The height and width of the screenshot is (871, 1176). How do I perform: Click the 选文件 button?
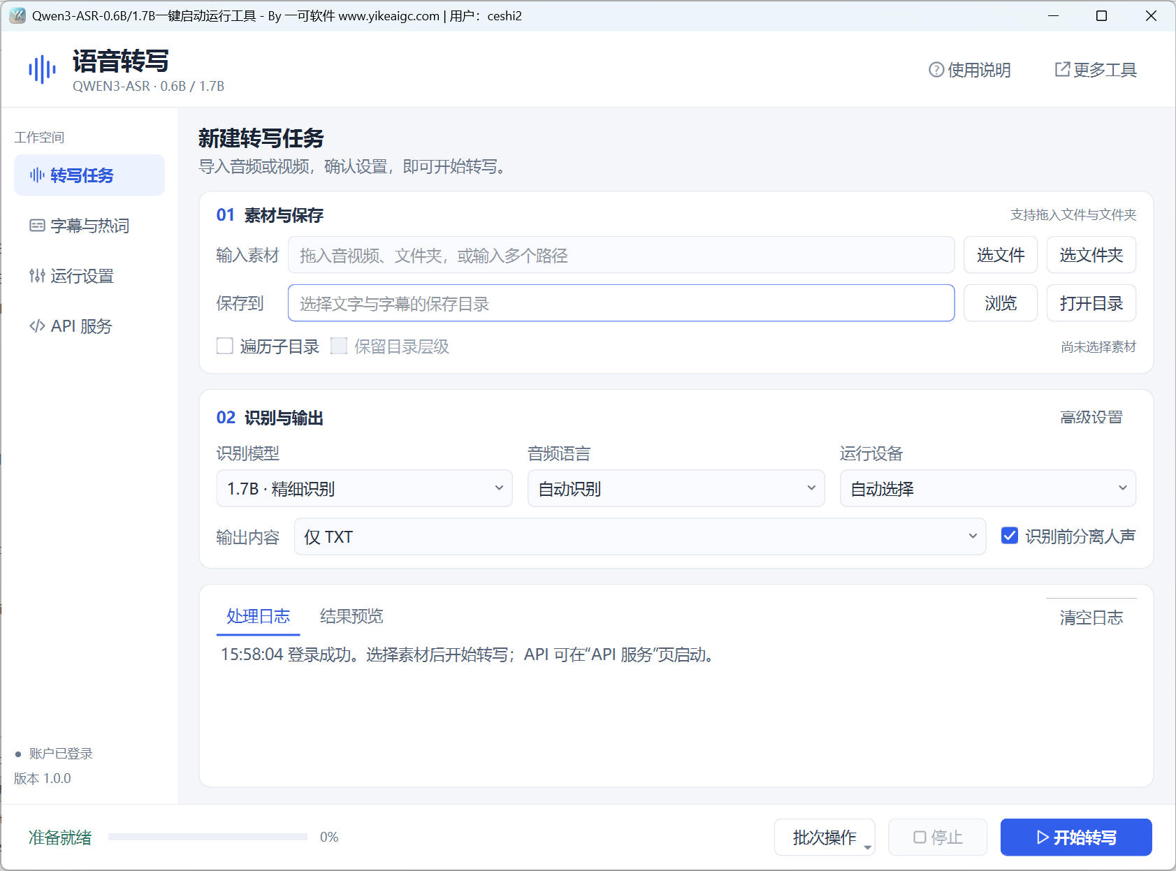pyautogui.click(x=1001, y=255)
